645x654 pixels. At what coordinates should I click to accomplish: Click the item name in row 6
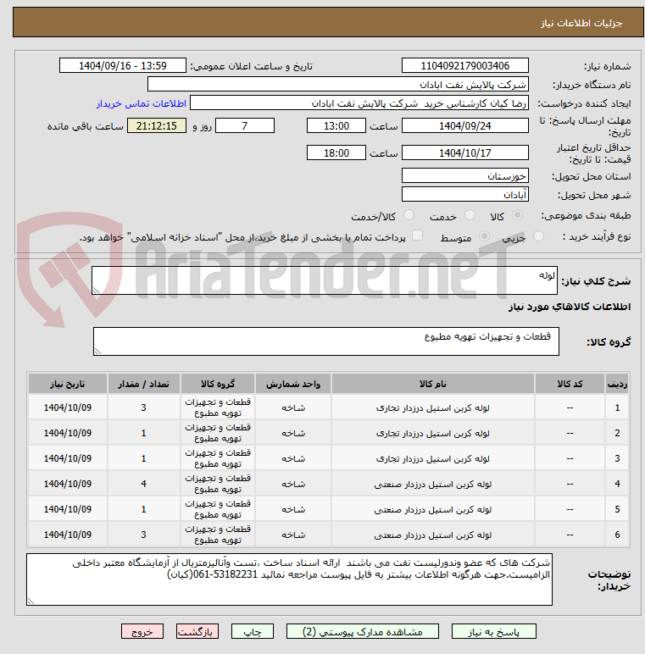(x=432, y=535)
